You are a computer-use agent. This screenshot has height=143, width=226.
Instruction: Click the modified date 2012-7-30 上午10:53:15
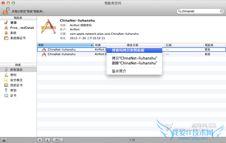click(x=87, y=38)
